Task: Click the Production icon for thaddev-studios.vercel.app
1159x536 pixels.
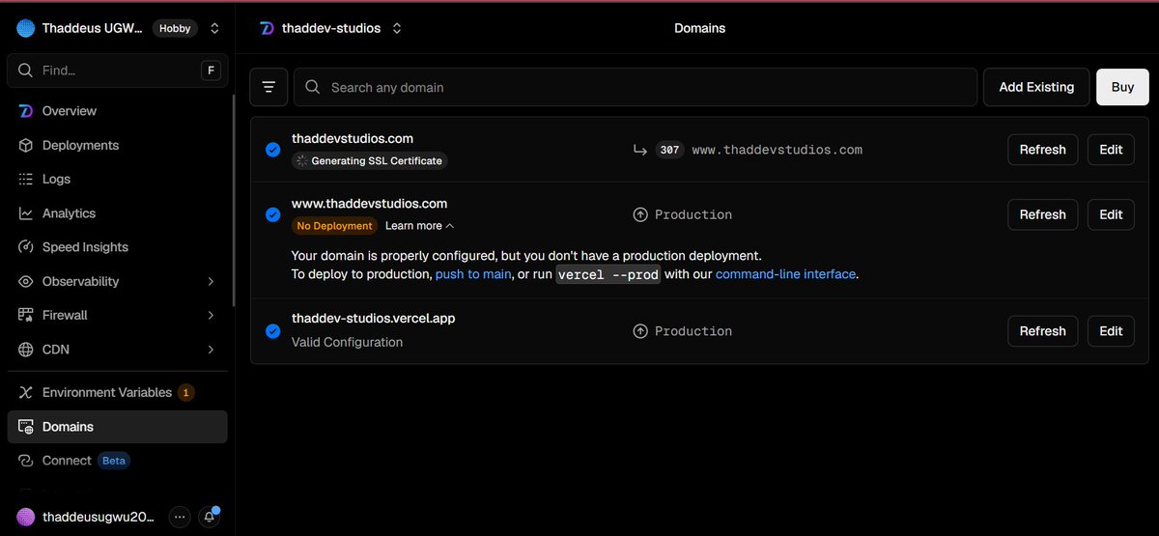Action: click(639, 331)
